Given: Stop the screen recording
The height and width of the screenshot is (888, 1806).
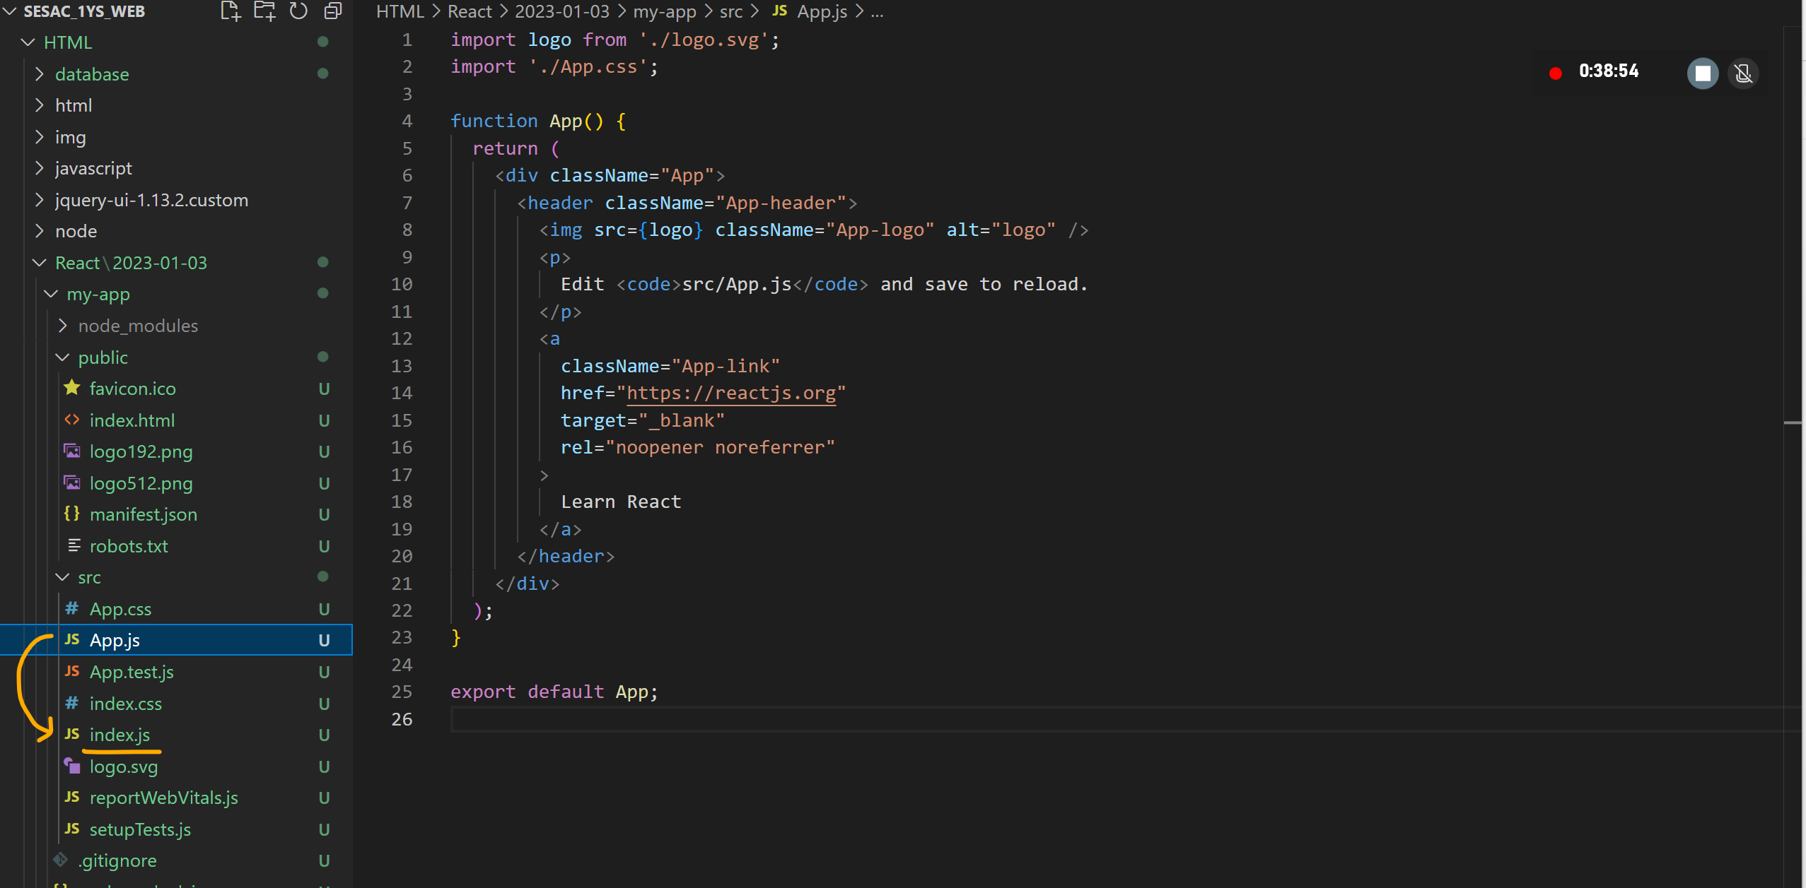Looking at the screenshot, I should pyautogui.click(x=1702, y=73).
